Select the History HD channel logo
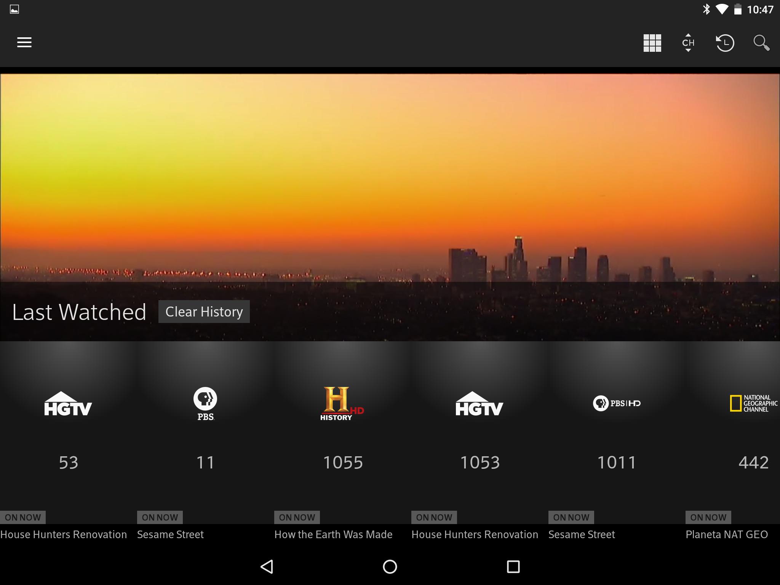 342,404
